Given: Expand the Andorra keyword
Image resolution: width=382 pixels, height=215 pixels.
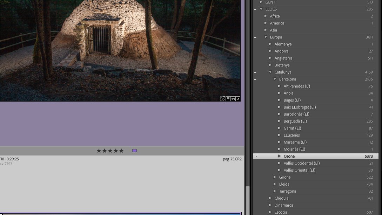Looking at the screenshot, I should (270, 51).
